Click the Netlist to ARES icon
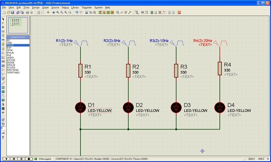271x162 pixels. click(179, 12)
